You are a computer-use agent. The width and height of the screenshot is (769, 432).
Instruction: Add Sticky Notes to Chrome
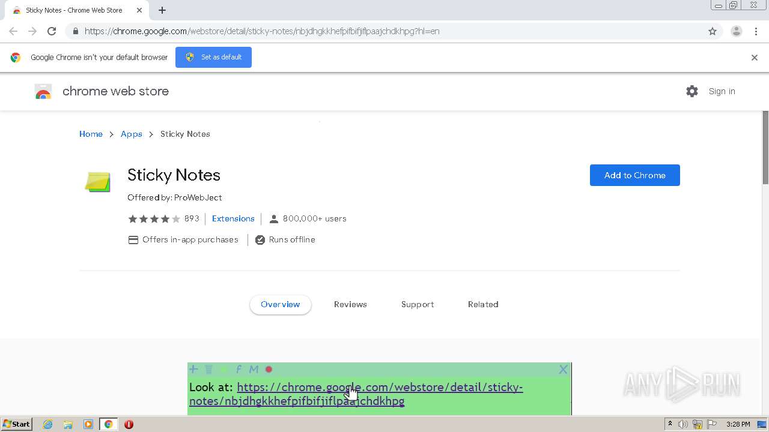tap(635, 175)
